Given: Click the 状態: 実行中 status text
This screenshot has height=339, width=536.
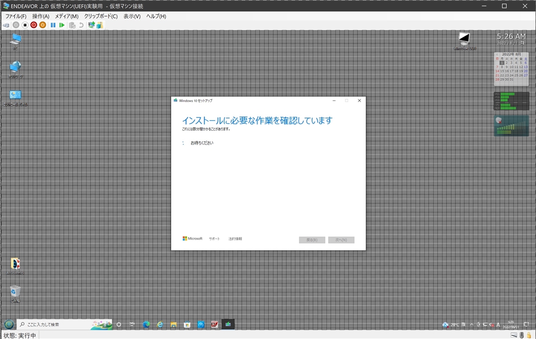Looking at the screenshot, I should [x=20, y=335].
